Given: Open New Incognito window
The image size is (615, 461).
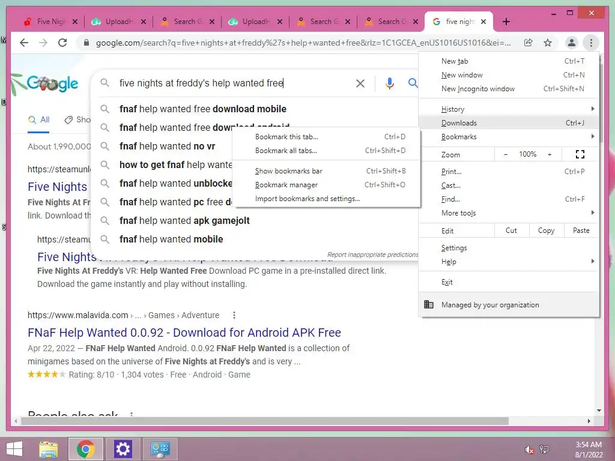Looking at the screenshot, I should (x=509, y=89).
